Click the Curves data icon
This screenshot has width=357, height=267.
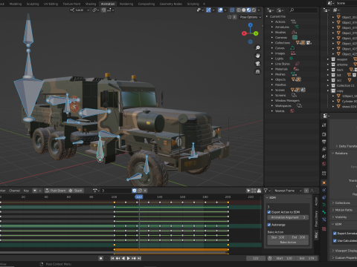pyautogui.click(x=292, y=48)
